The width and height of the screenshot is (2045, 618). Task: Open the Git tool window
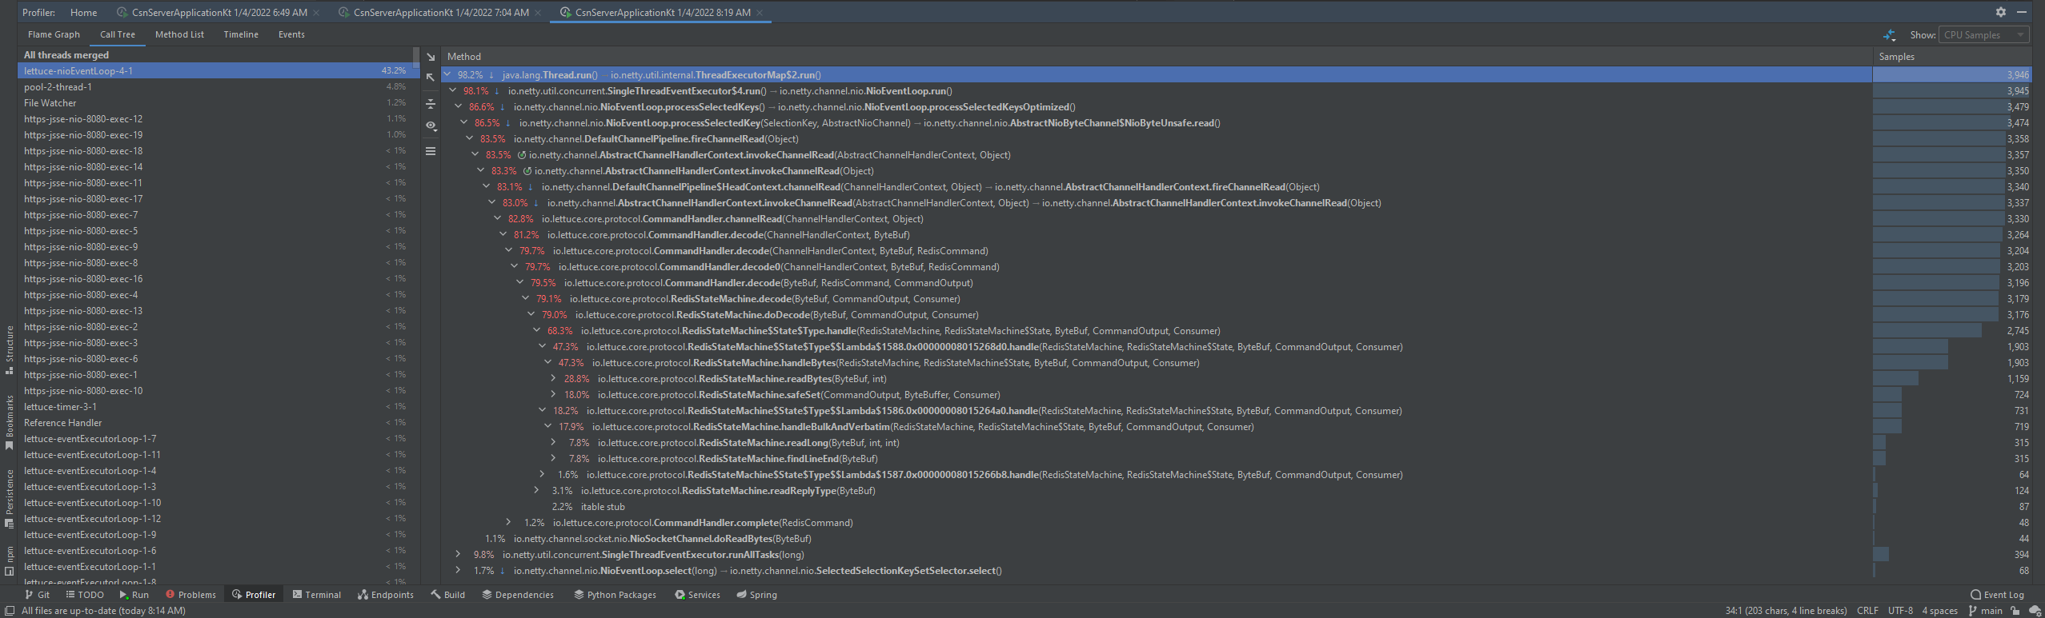point(37,595)
